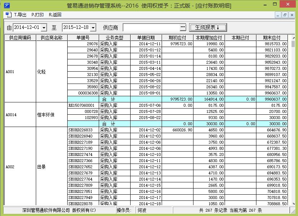The image size is (298, 216).
Task: Select ending payable value 9815703.00
Action: [272, 44]
